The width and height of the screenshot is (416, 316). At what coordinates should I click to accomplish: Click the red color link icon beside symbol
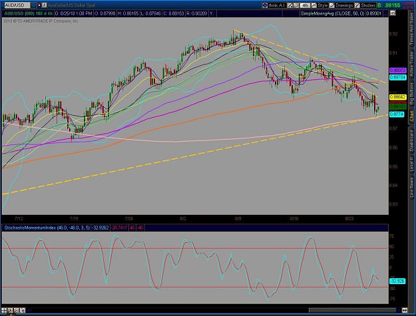click(x=39, y=5)
